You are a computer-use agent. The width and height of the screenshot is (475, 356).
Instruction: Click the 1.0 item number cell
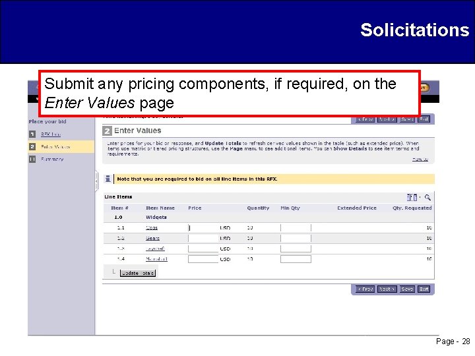tap(118, 218)
